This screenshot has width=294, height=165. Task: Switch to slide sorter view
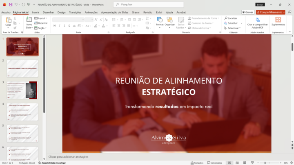[237, 163]
